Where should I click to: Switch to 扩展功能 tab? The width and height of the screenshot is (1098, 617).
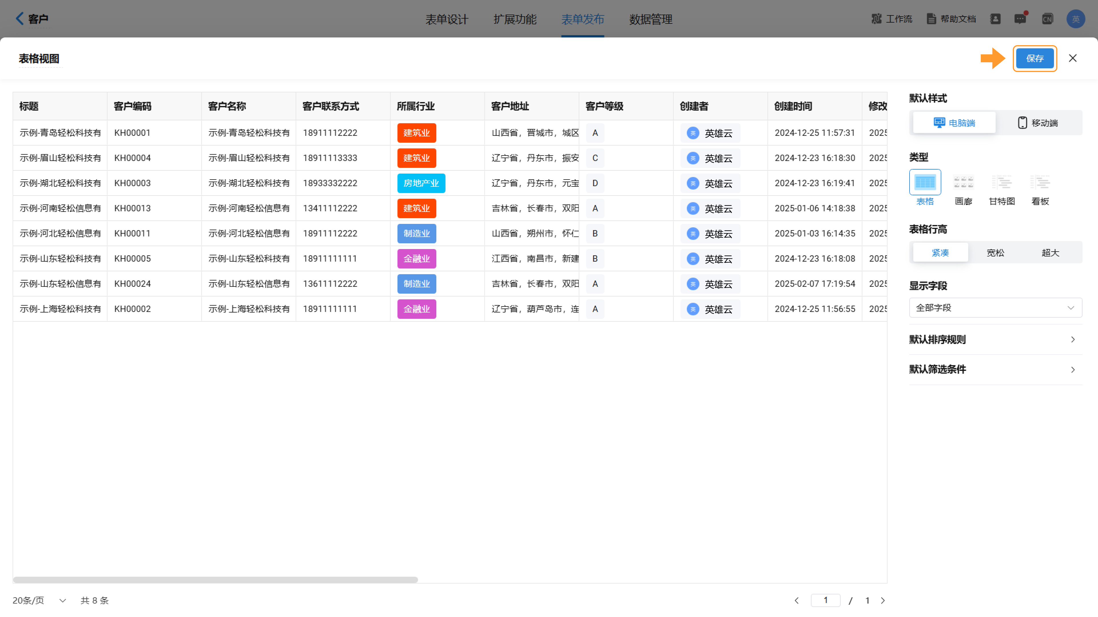point(515,19)
